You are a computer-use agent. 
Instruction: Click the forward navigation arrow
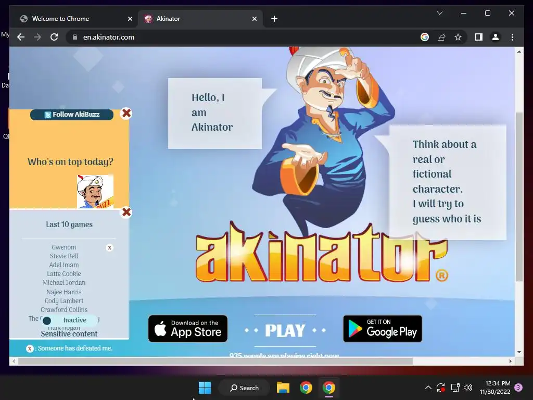37,37
